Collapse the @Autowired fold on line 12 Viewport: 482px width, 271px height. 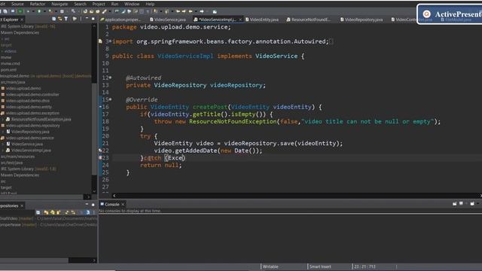point(111,78)
